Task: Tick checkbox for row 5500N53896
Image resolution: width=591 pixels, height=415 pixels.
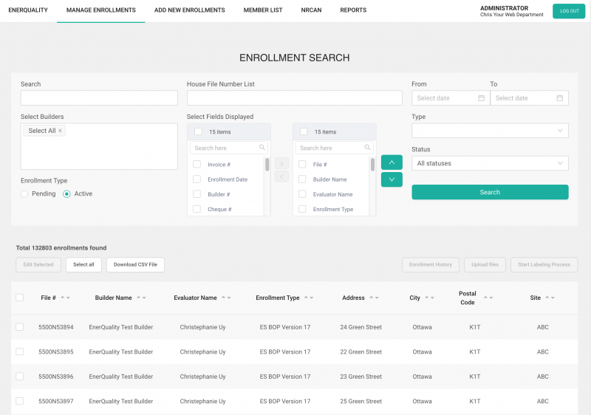Action: coord(20,376)
